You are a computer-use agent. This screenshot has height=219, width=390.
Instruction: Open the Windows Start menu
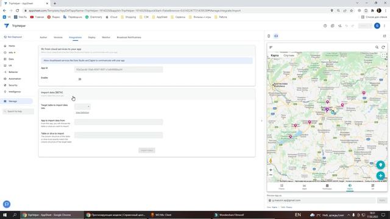(5, 215)
